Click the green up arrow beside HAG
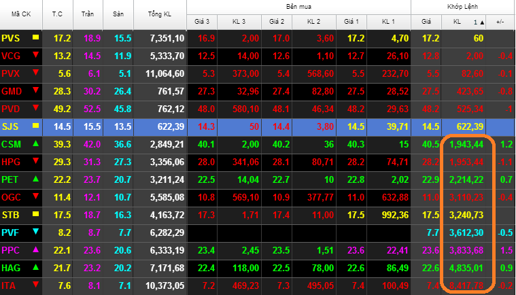 35,267
